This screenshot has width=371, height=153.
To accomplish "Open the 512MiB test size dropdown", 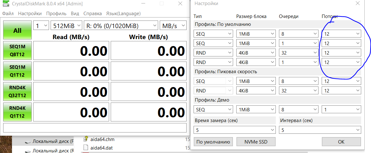I will point(66,26).
